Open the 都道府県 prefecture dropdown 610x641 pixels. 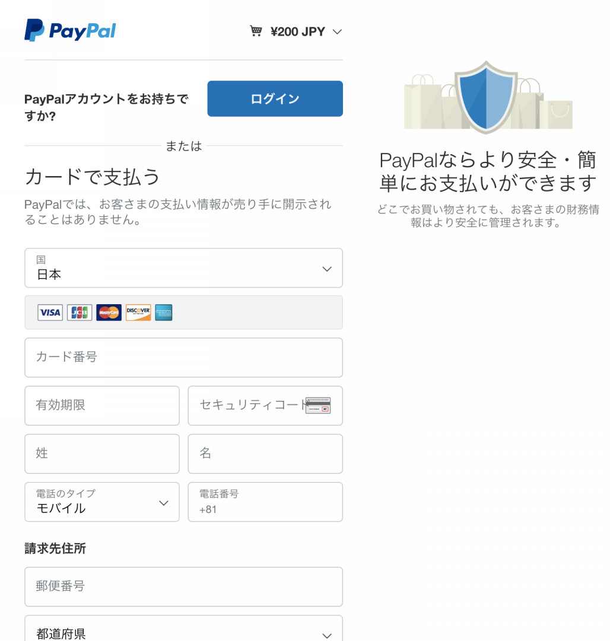pyautogui.click(x=184, y=629)
